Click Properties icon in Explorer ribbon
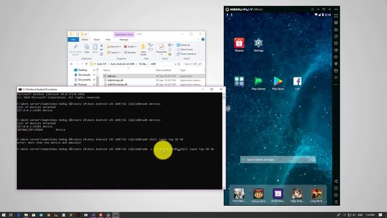This screenshot has height=218, width=387. tap(161, 48)
